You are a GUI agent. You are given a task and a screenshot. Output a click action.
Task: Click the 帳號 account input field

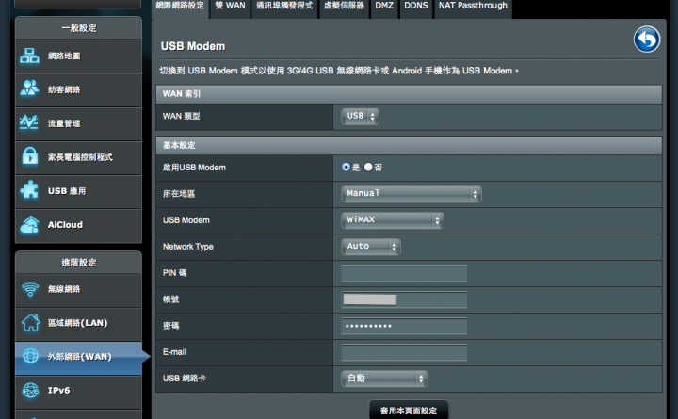(404, 299)
